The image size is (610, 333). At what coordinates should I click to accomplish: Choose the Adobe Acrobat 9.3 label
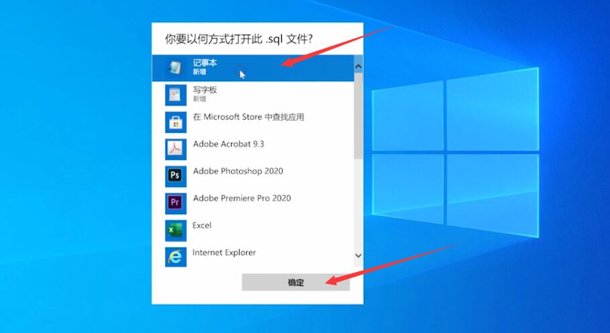pyautogui.click(x=229, y=144)
